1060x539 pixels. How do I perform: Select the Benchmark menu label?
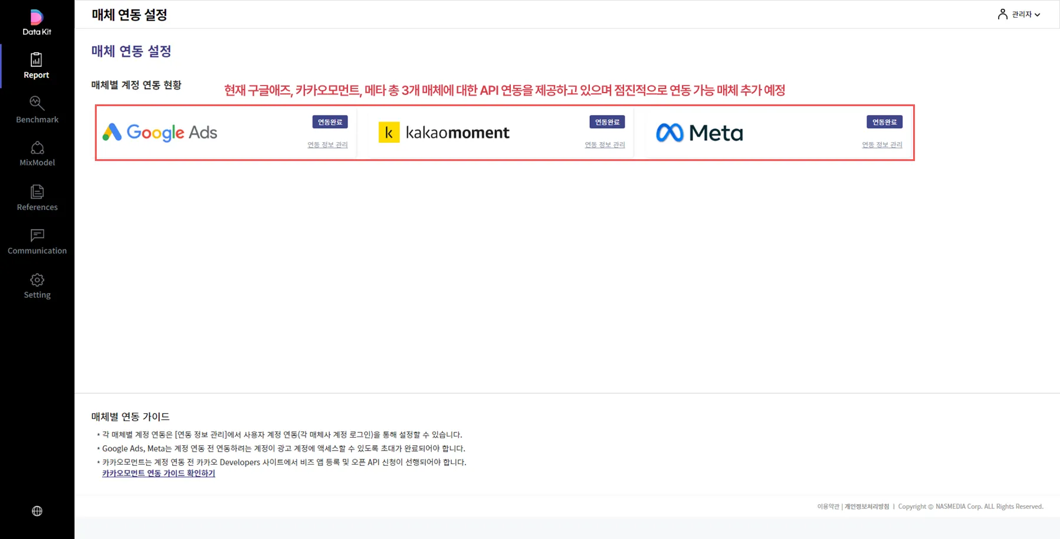[x=37, y=119]
